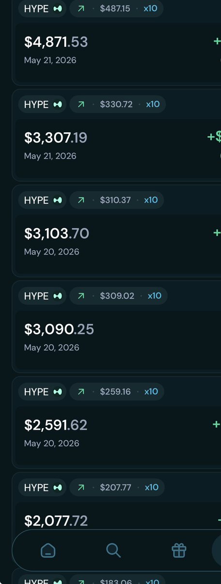This screenshot has width=221, height=584.
Task: Click the HYPE token badge on $2,077.72 card
Action: click(x=43, y=488)
